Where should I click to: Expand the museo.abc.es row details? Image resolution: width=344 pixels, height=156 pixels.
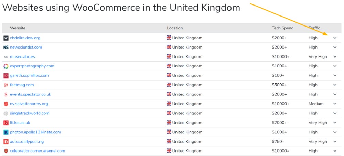point(335,57)
